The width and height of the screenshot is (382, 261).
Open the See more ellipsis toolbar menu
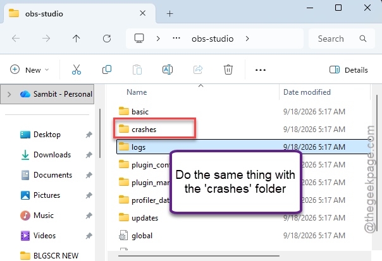pos(261,70)
